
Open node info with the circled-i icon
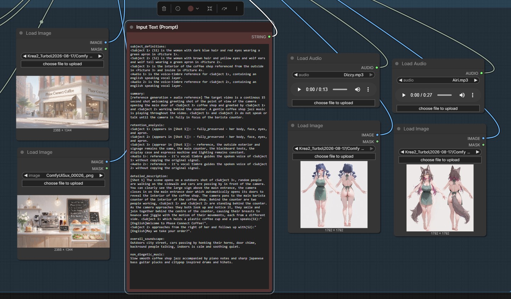pyautogui.click(x=178, y=9)
